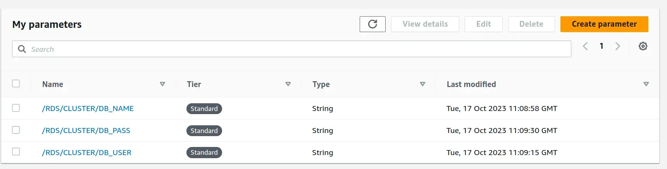The image size is (667, 169).
Task: Check the /RDS/CLUSTER/DB_PASS row checkbox
Action: coord(16,130)
